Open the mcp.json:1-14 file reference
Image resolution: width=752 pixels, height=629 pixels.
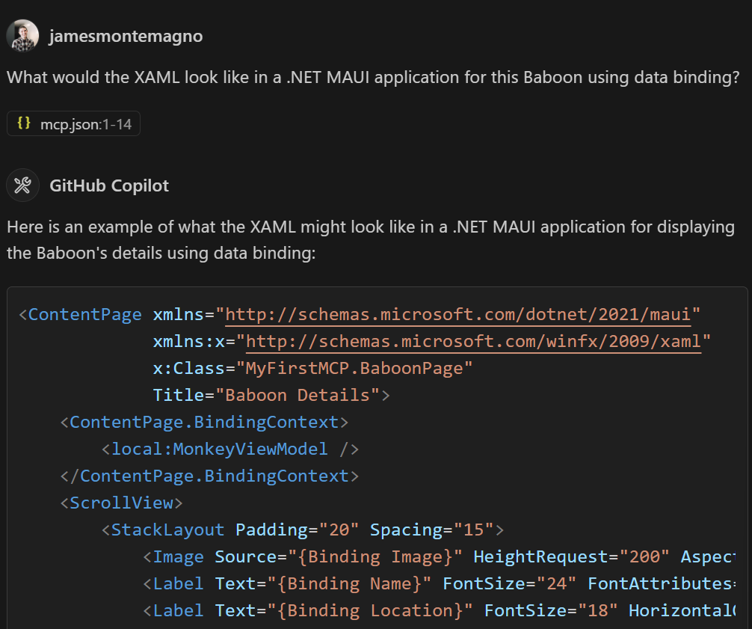coord(85,124)
